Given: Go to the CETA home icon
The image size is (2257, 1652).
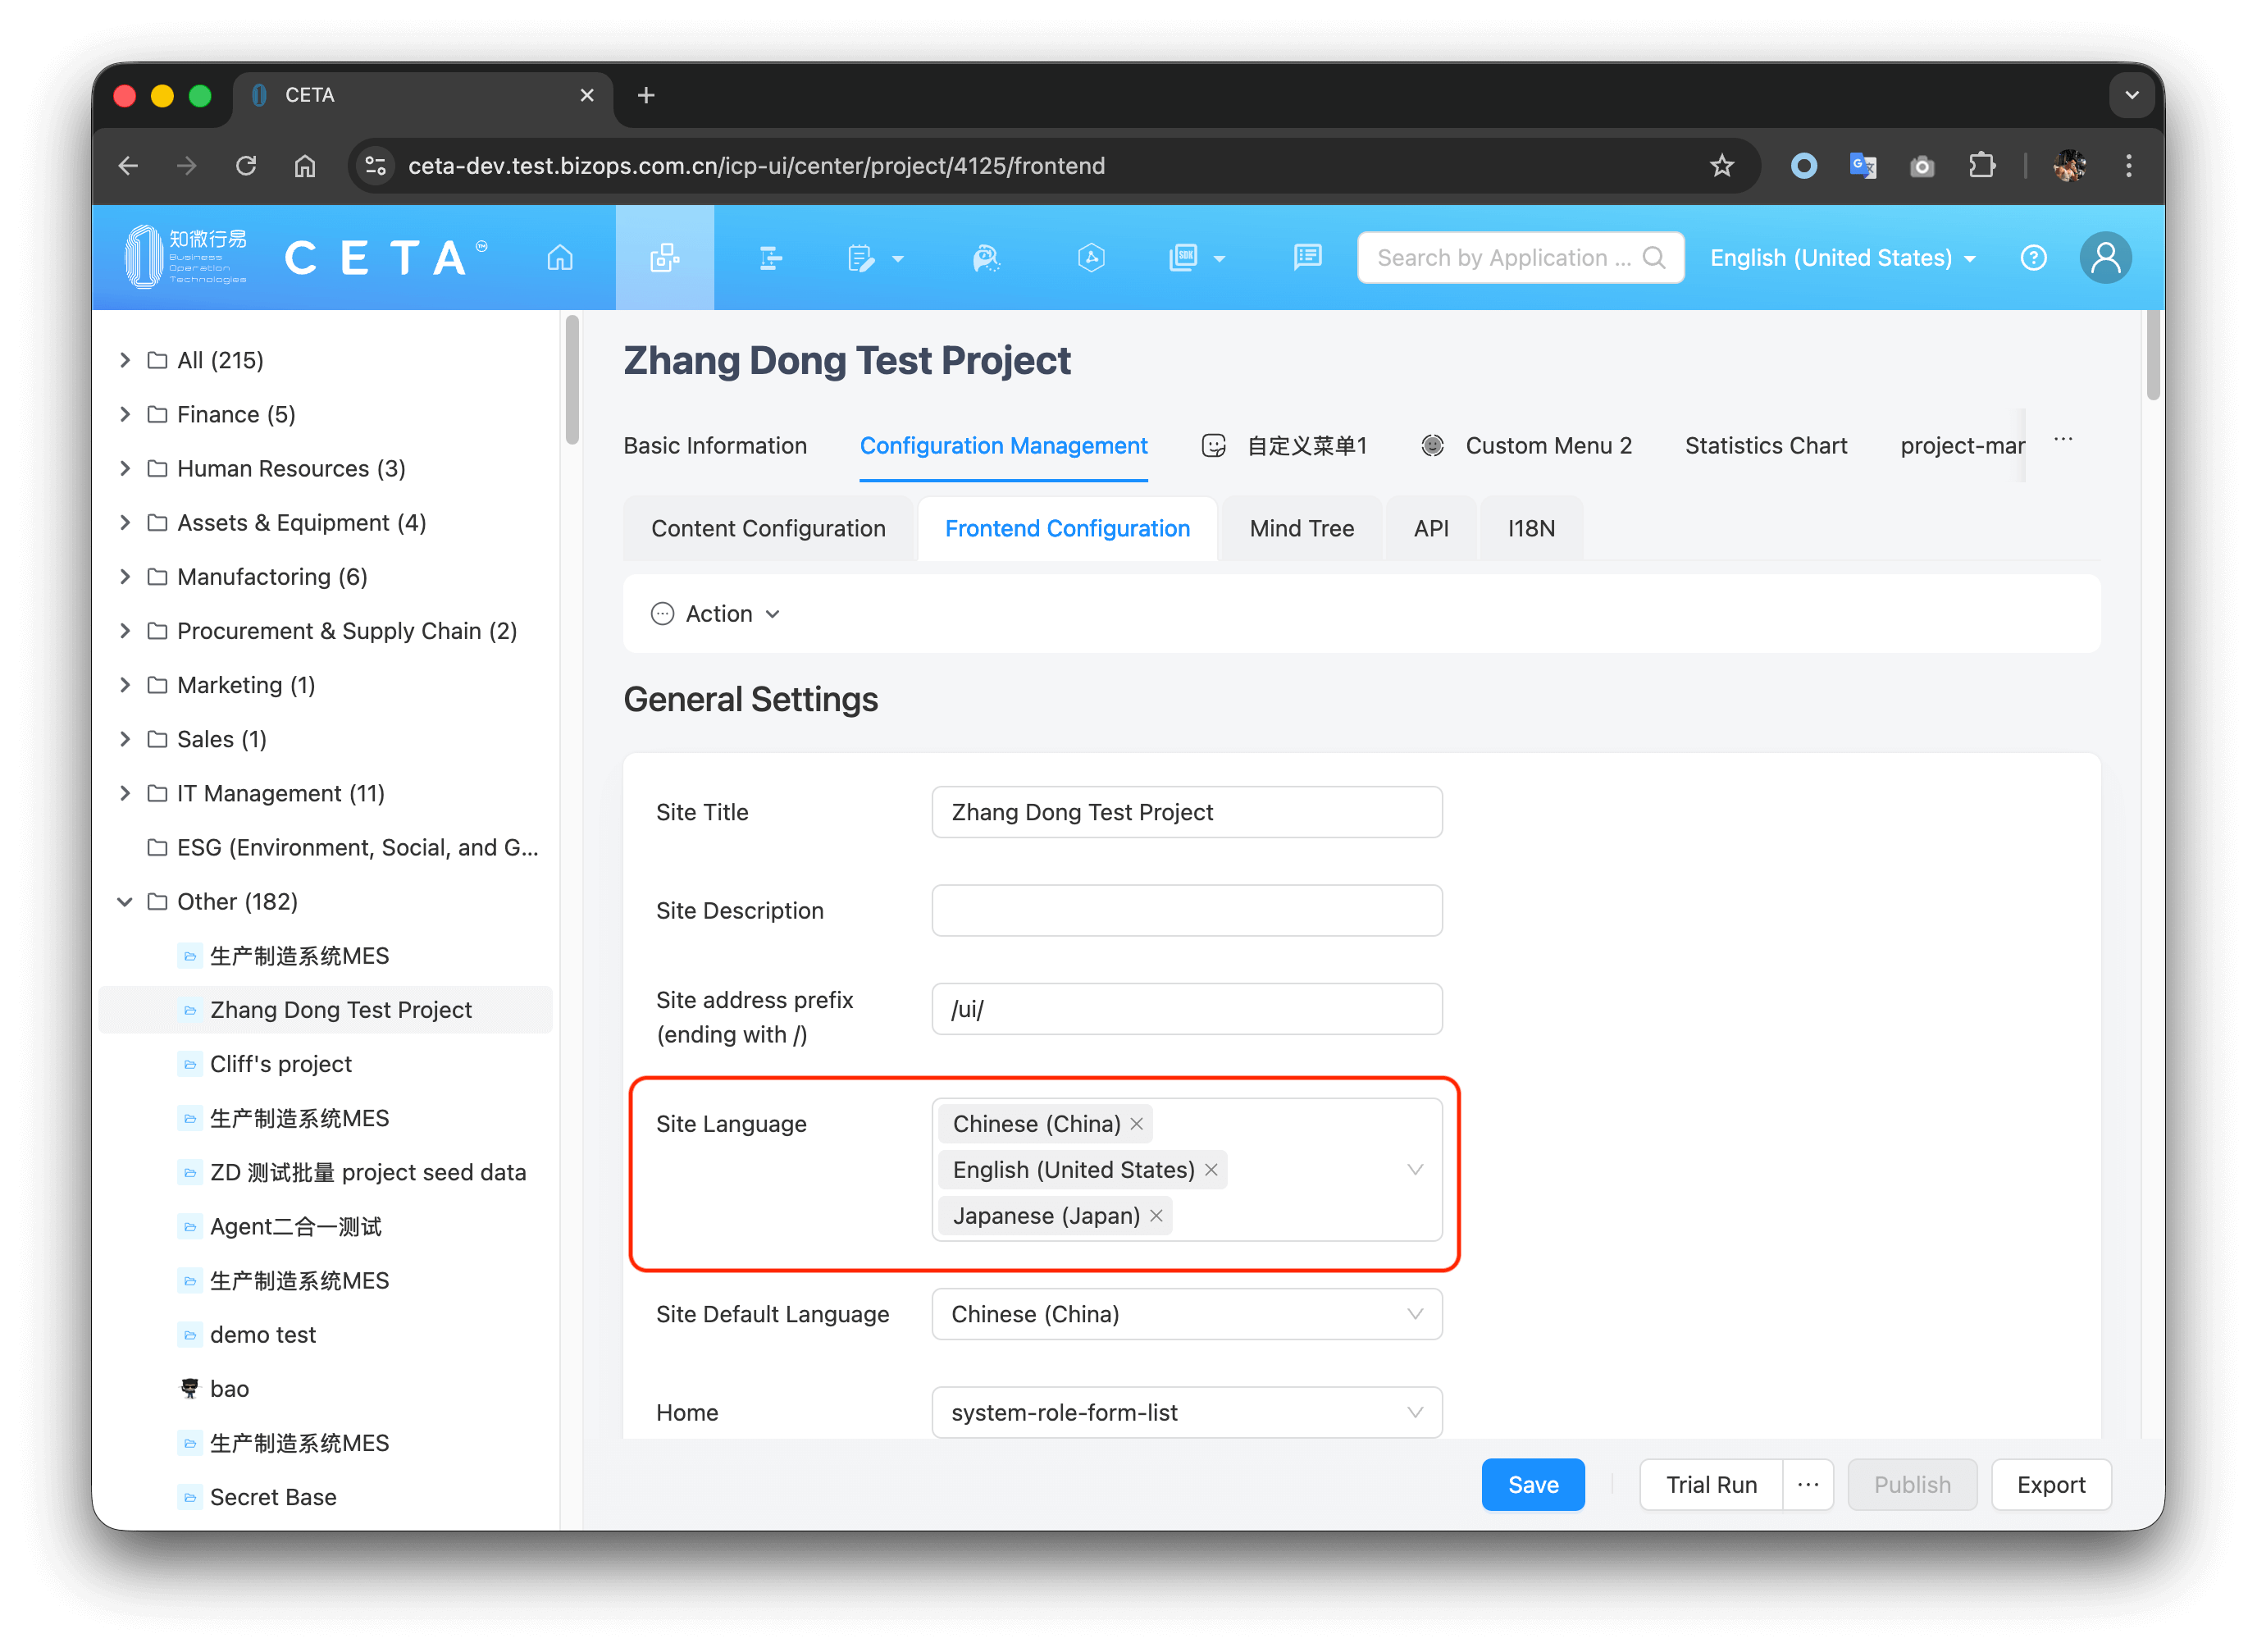Looking at the screenshot, I should point(560,258).
